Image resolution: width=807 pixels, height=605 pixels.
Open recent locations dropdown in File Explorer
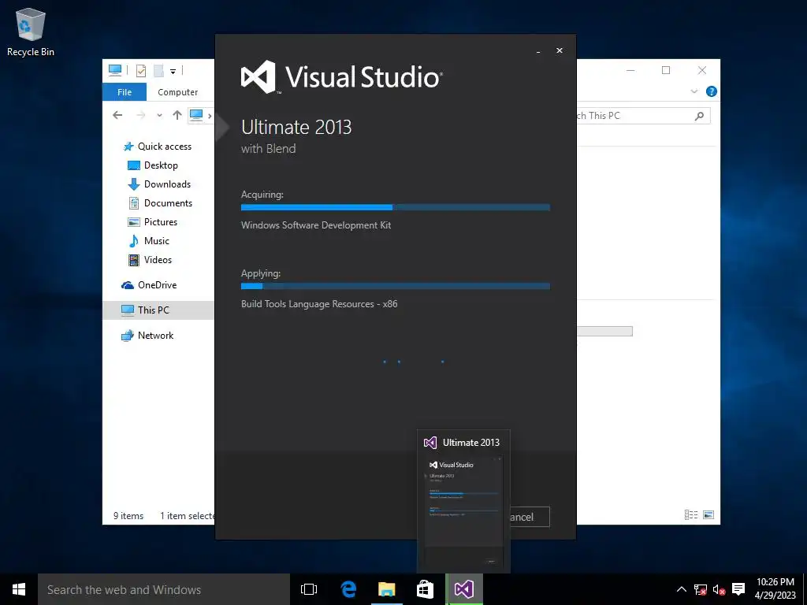pyautogui.click(x=159, y=115)
